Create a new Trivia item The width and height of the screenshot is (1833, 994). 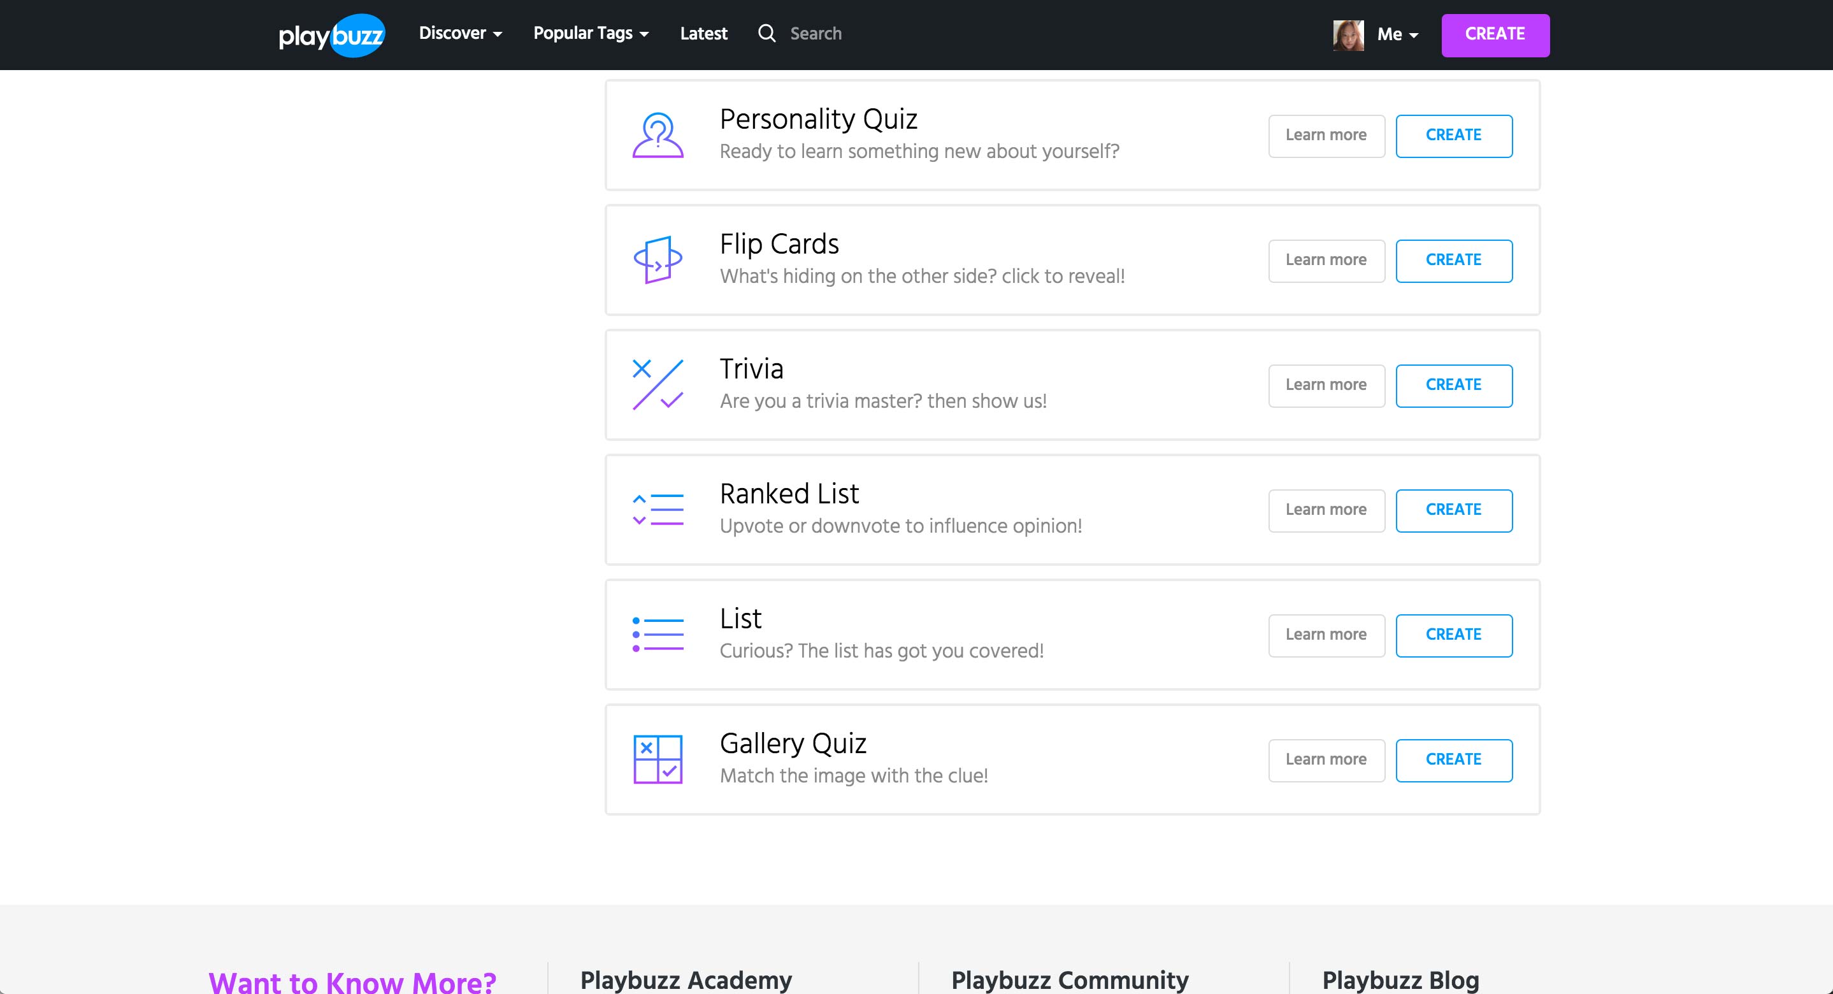click(x=1453, y=385)
